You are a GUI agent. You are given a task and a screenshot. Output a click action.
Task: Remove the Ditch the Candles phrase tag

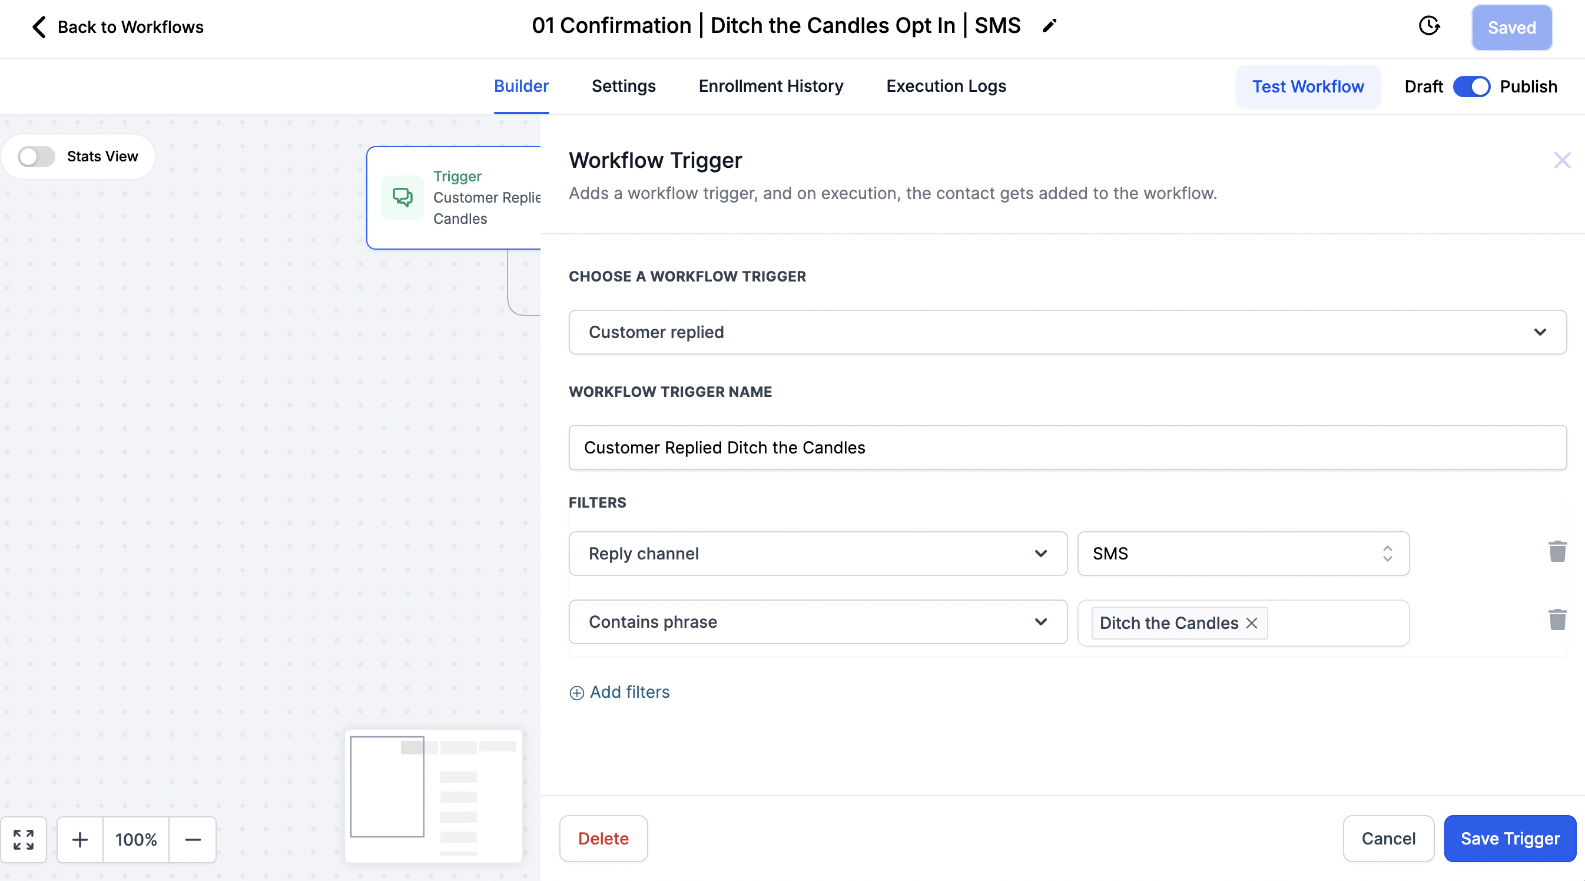1252,622
